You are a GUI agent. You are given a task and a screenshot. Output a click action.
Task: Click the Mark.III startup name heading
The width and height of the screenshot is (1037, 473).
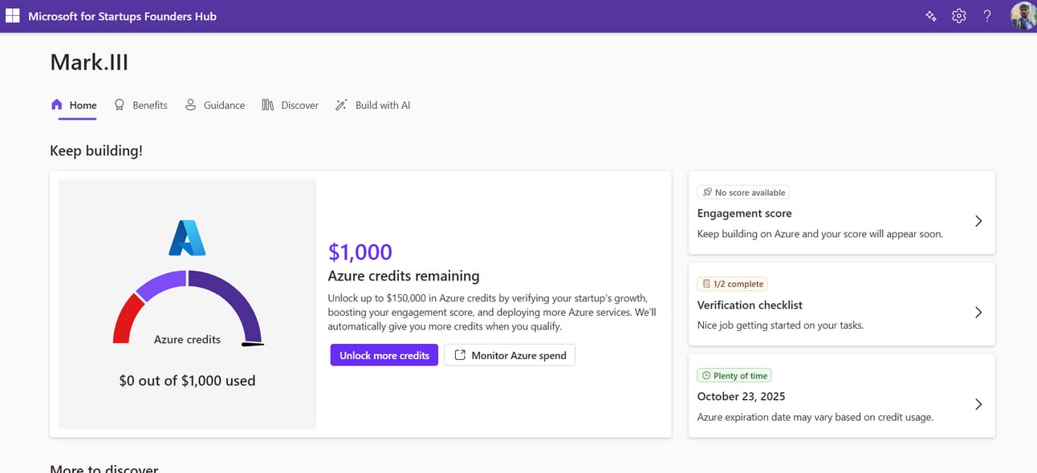click(x=89, y=62)
